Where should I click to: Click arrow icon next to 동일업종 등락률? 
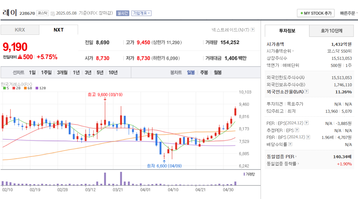click(x=298, y=164)
